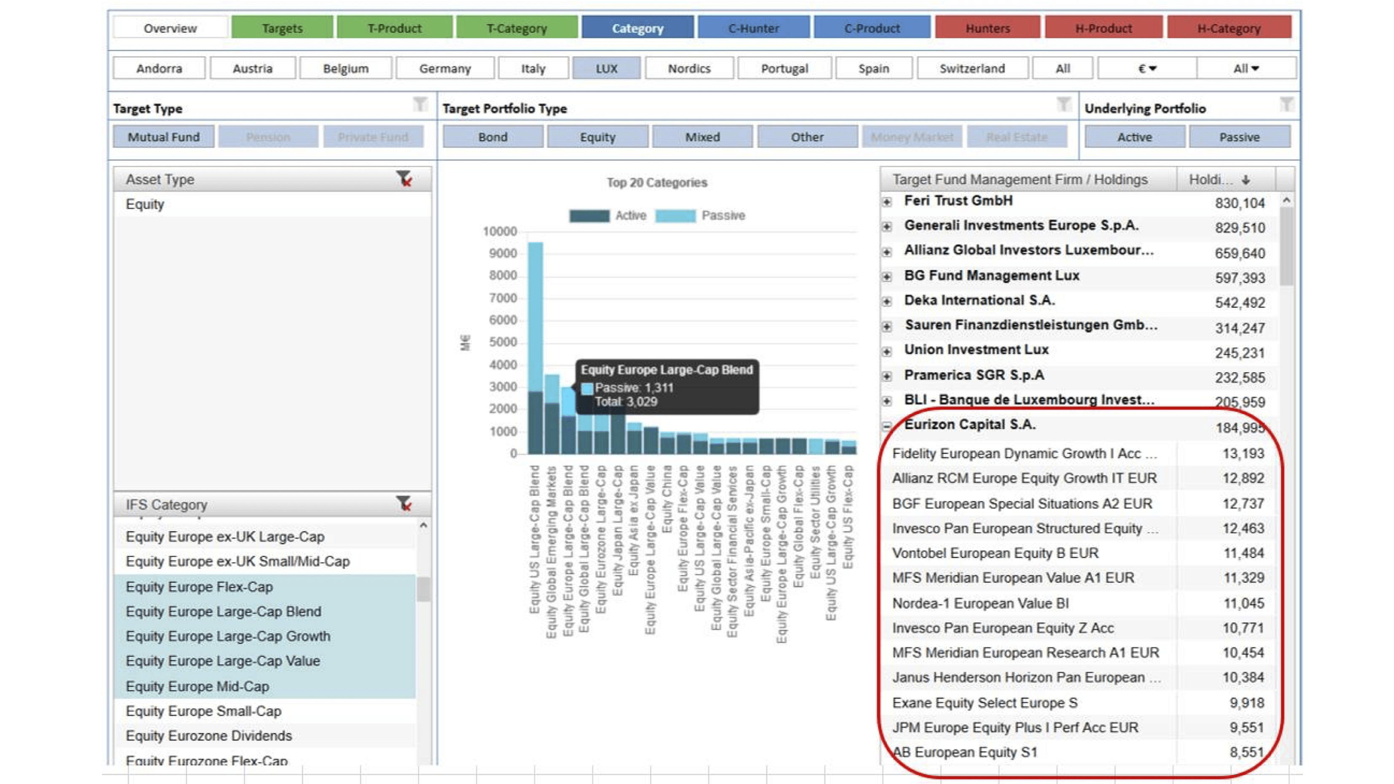
Task: Toggle the Money Market portfolio type
Action: click(912, 137)
